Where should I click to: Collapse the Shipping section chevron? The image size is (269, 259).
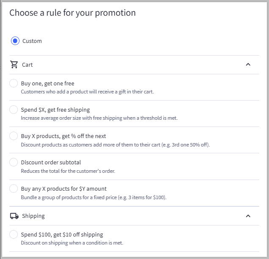pos(248,216)
